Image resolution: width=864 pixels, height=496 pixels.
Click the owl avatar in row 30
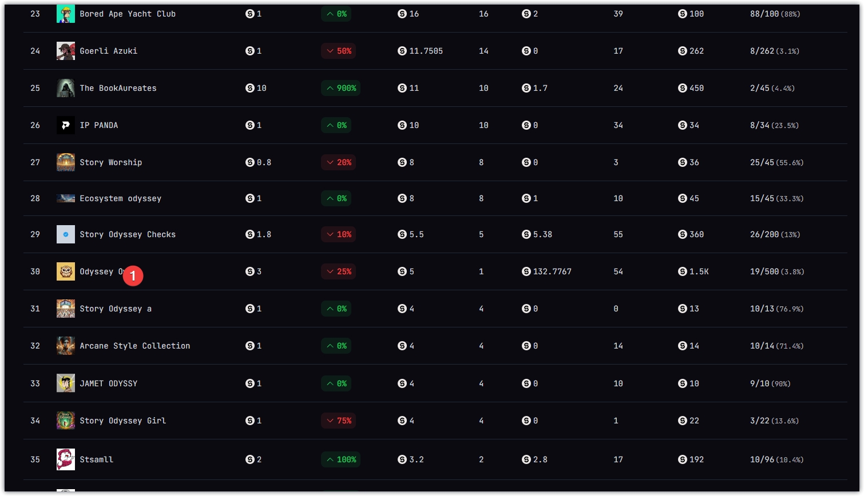click(x=66, y=271)
